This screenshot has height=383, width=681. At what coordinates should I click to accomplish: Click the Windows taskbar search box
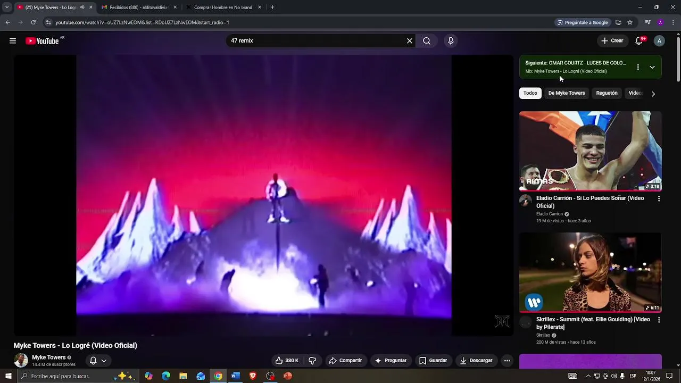click(x=79, y=376)
